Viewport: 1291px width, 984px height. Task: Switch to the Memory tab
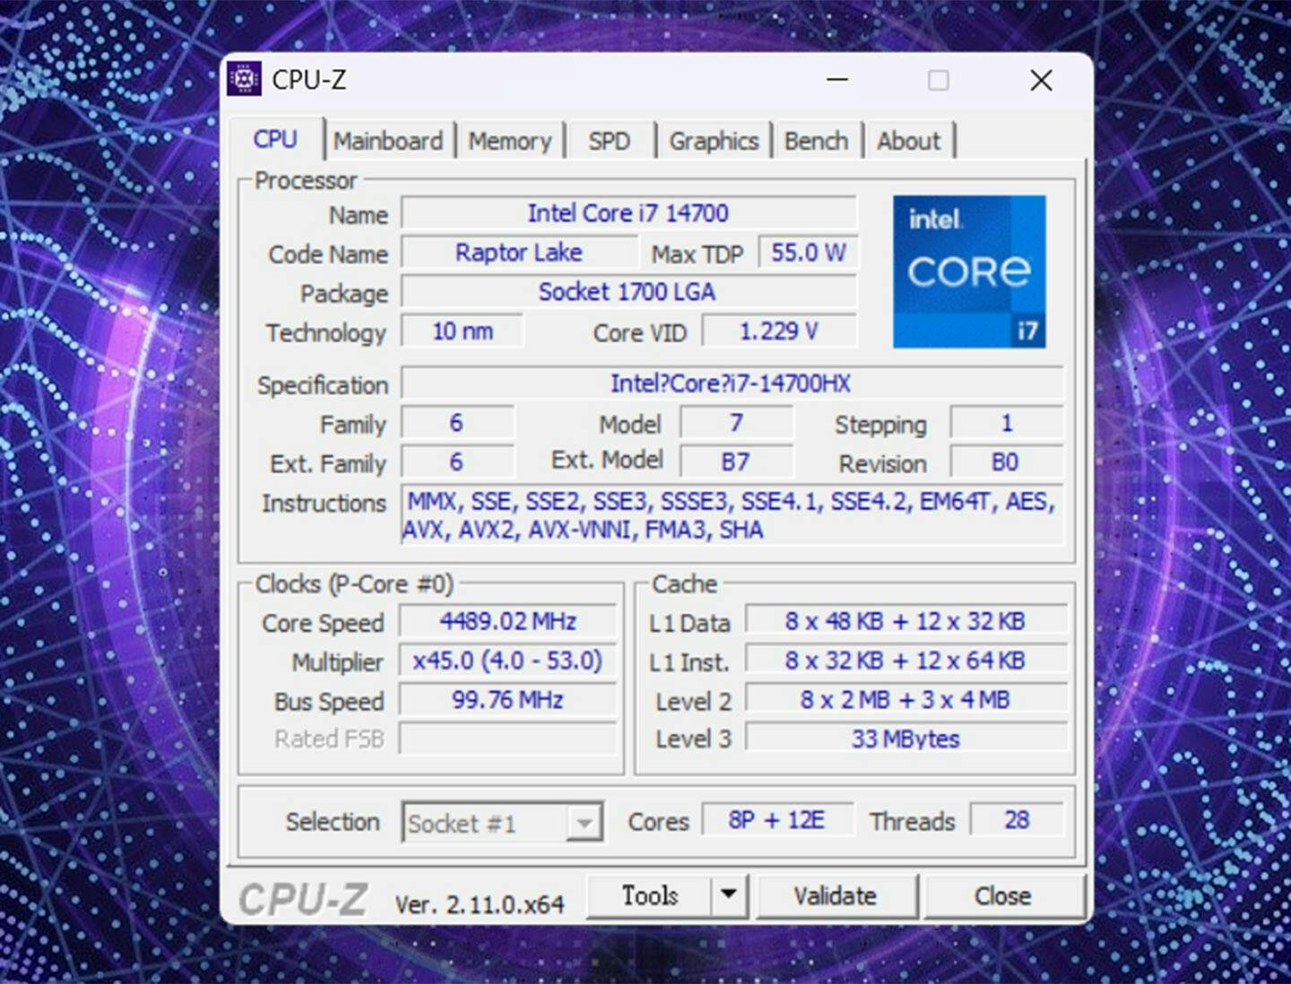[x=509, y=141]
